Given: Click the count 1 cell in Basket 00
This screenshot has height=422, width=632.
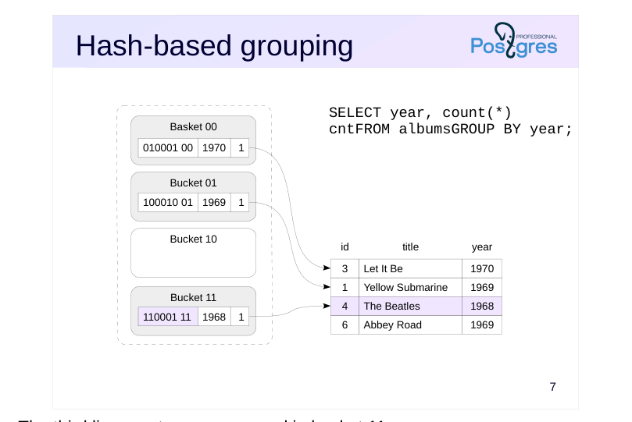Looking at the screenshot, I should click(x=241, y=147).
